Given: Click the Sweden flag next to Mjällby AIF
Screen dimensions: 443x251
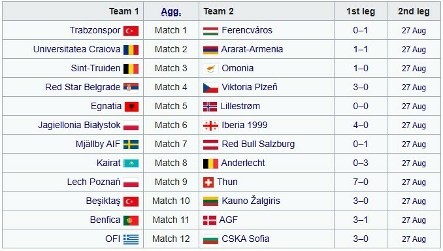Looking at the screenshot, I should pos(131,144).
